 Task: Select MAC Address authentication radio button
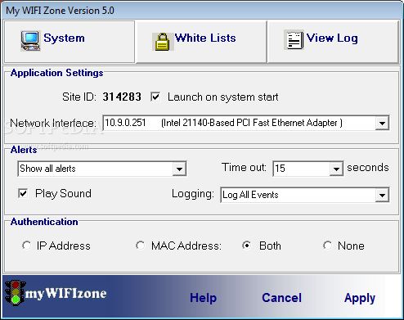[x=141, y=246]
